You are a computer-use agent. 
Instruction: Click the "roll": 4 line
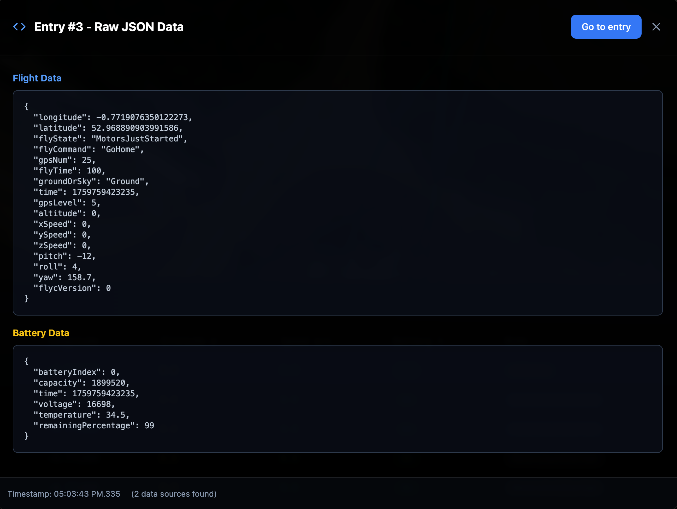coord(57,267)
